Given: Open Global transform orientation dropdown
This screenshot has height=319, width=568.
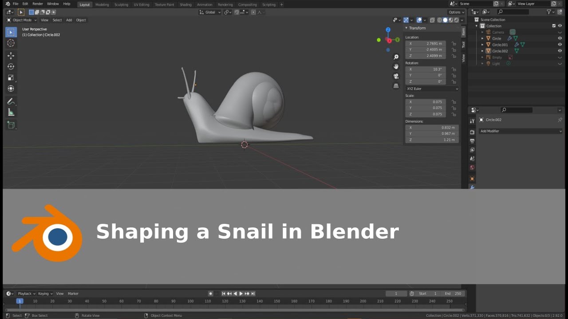Looking at the screenshot, I should 210,12.
